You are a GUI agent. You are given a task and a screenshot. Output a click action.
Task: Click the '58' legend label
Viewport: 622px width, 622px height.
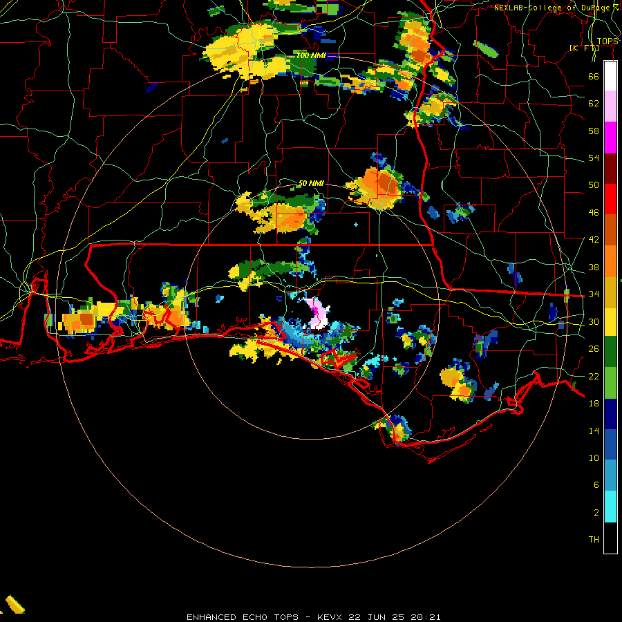point(594,131)
